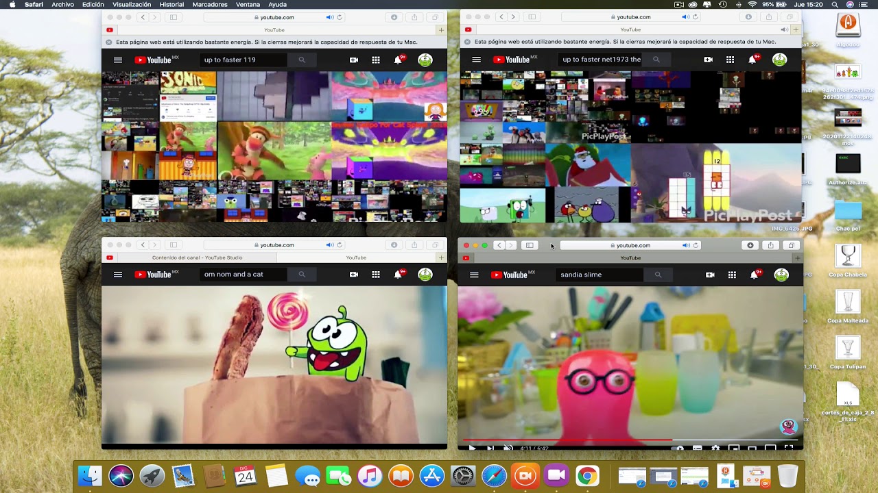Toggle Safari sidebar in sandia slime window
This screenshot has width=878, height=493.
[530, 245]
